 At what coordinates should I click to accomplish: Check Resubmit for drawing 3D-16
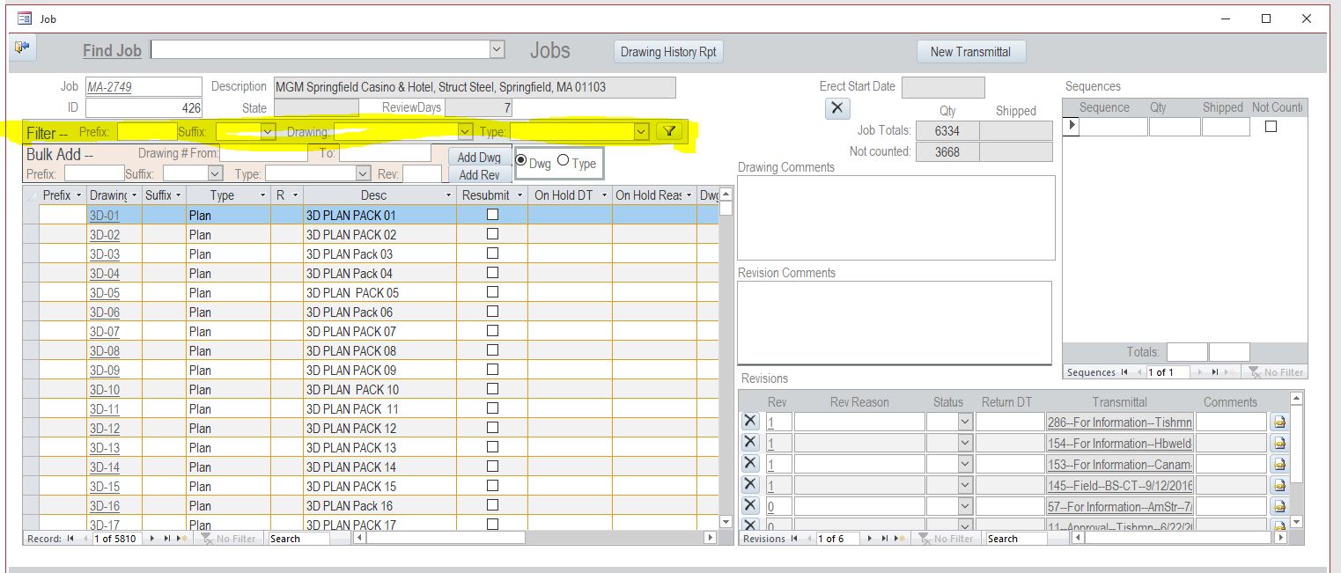(x=492, y=505)
